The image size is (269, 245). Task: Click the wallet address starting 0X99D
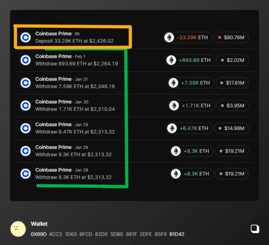click(108, 234)
